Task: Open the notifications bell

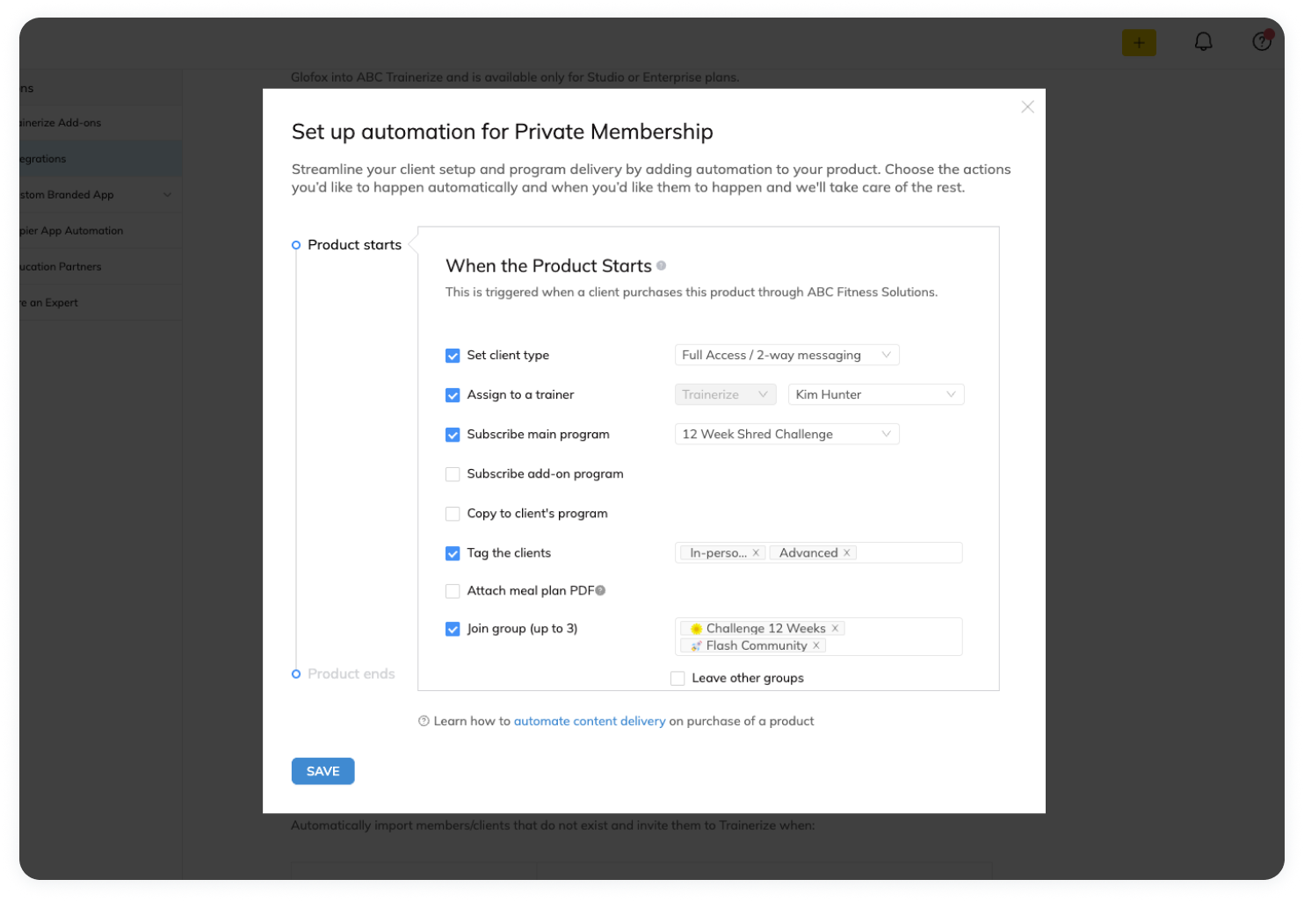Action: point(1203,42)
